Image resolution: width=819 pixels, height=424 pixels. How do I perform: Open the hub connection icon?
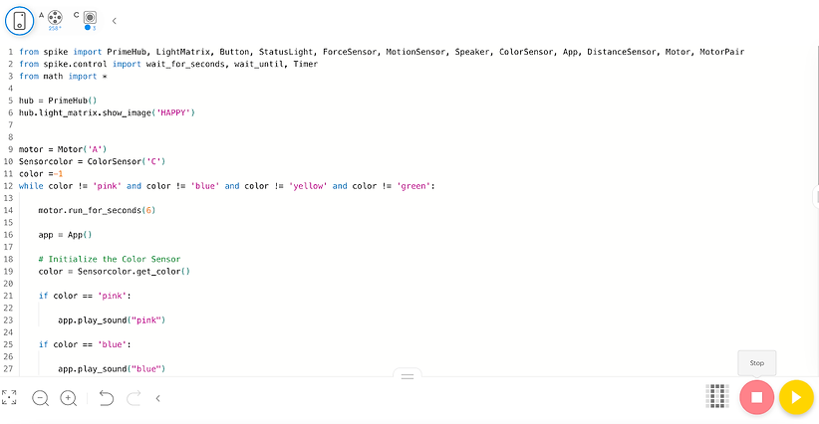pyautogui.click(x=19, y=21)
